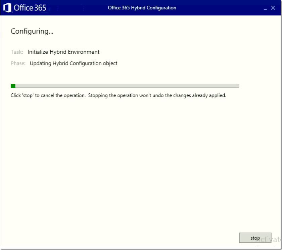This screenshot has width=282, height=250.
Task: Click the configuration progress bar
Action: tap(125, 86)
